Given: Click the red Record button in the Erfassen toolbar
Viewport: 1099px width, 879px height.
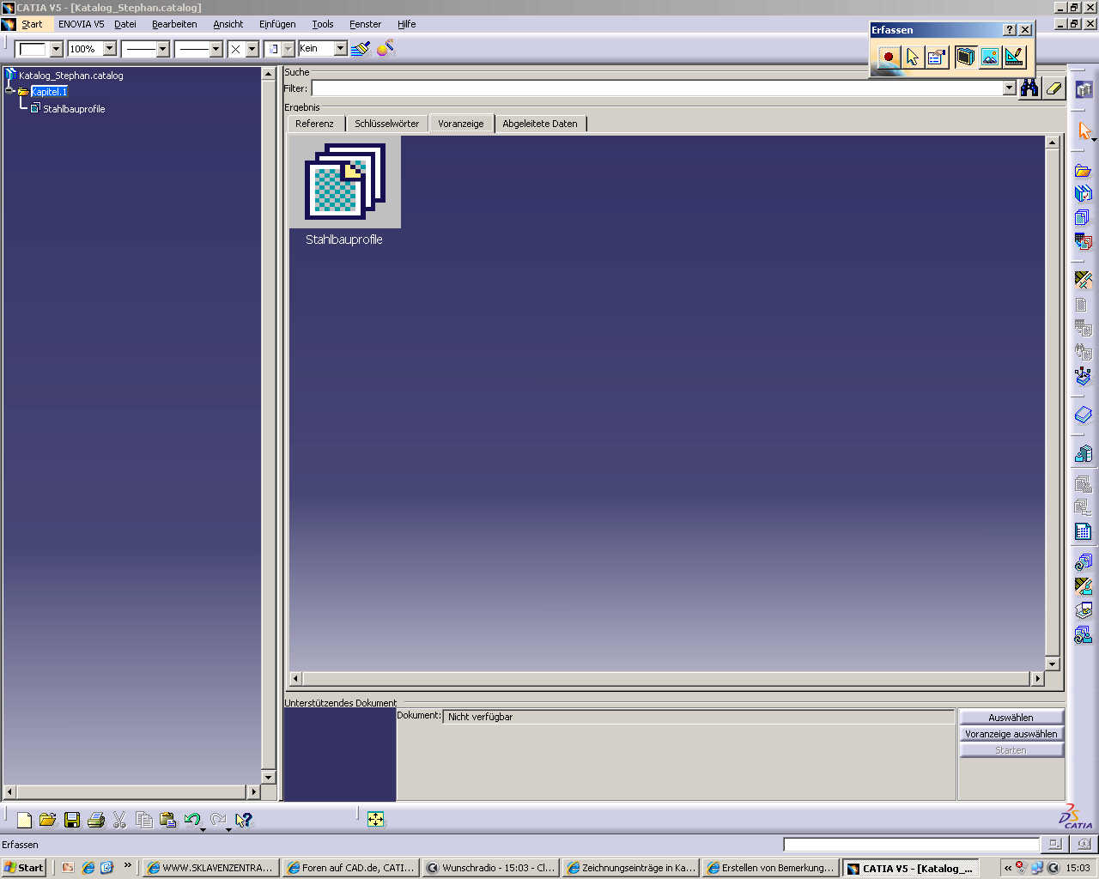Looking at the screenshot, I should click(889, 58).
